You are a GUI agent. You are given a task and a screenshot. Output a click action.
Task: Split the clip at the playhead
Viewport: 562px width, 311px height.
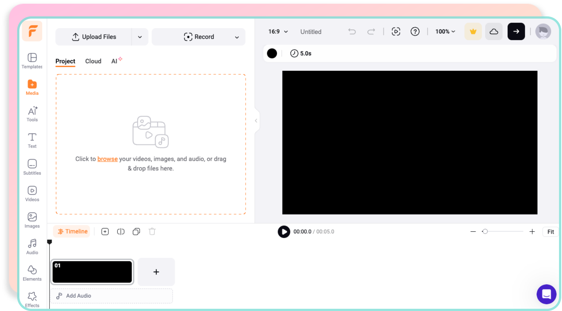click(120, 231)
